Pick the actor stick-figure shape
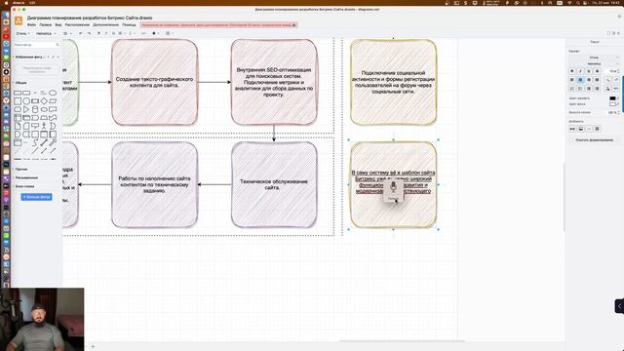 pyautogui.click(x=44, y=126)
